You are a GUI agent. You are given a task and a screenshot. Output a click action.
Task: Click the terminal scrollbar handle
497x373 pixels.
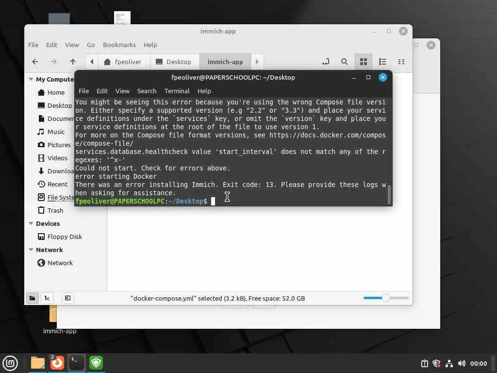389,194
